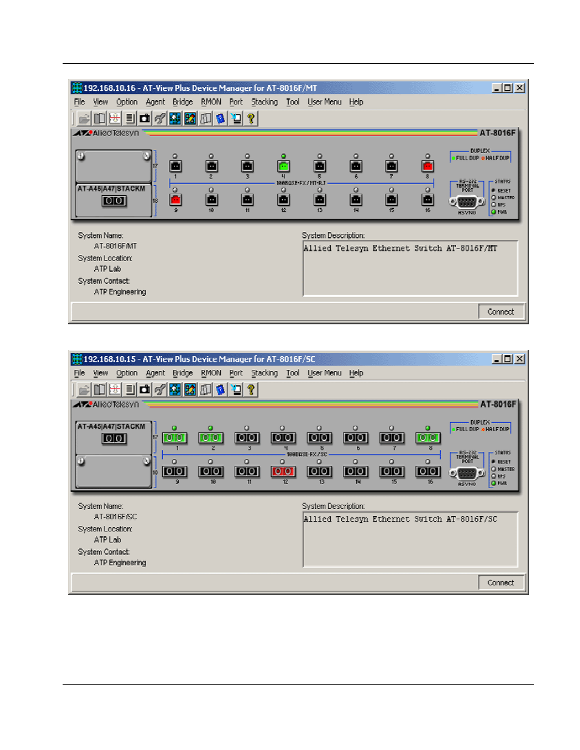The height and width of the screenshot is (750, 580).
Task: Select port 15 on AT-8016F/SC switch
Action: coord(392,471)
